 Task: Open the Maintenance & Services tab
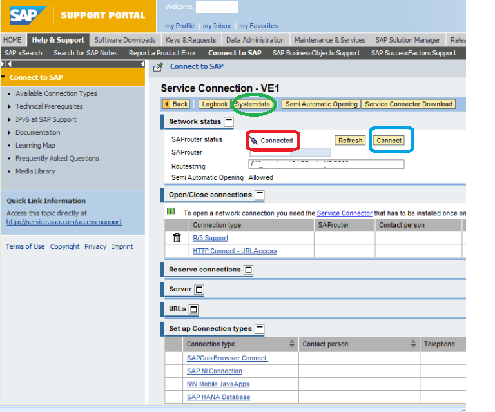(x=330, y=40)
